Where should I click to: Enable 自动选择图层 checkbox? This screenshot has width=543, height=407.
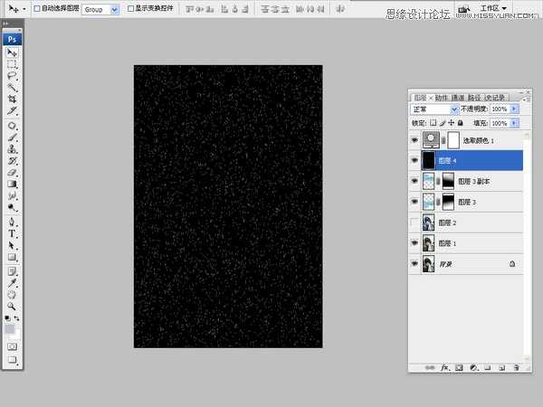coord(37,8)
